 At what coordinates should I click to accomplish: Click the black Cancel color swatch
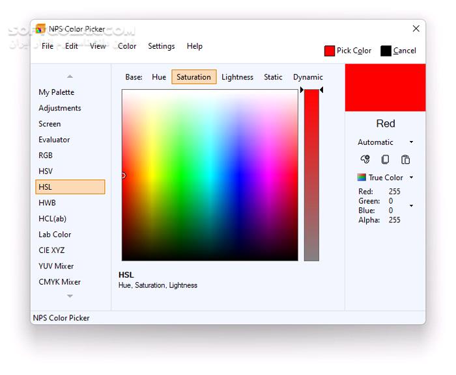386,51
